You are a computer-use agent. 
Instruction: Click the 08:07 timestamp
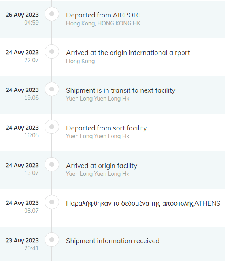31,211
